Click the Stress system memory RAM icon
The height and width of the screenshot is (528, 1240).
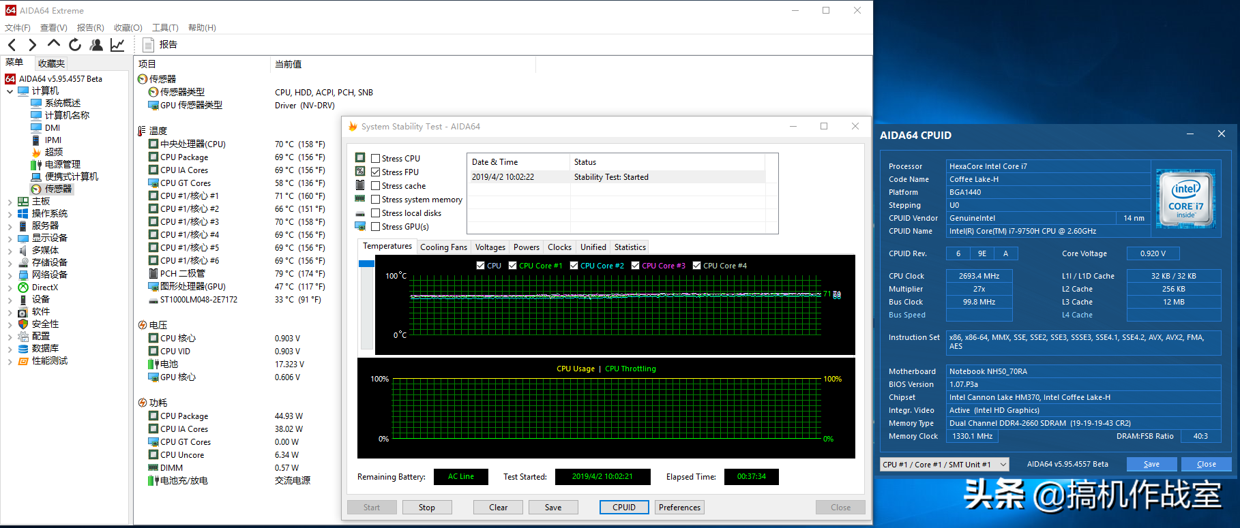(360, 199)
